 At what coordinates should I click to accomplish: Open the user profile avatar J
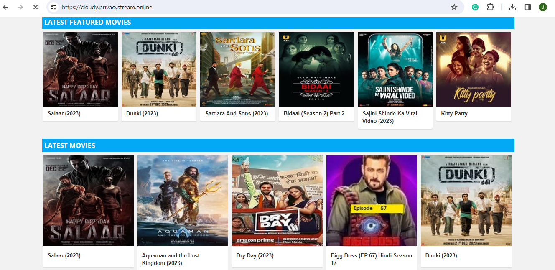[542, 7]
